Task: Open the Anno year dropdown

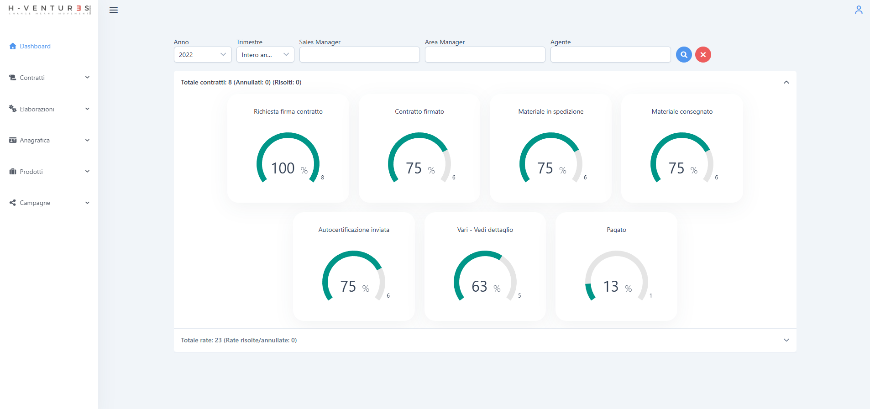Action: (x=203, y=55)
